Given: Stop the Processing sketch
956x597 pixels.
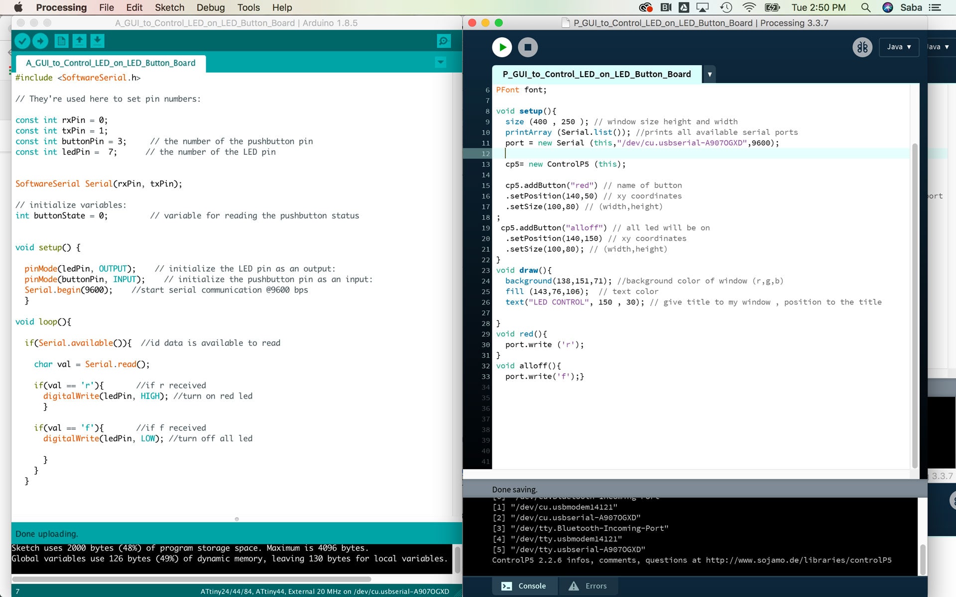Looking at the screenshot, I should pyautogui.click(x=528, y=47).
